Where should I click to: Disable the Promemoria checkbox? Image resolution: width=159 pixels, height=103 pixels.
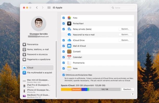click(x=64, y=63)
